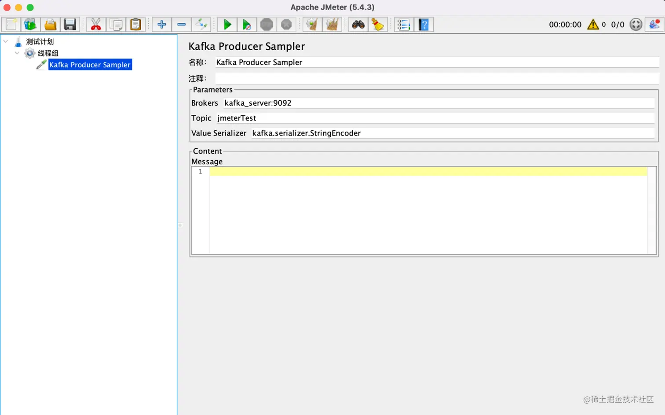
Task: Select Kafka Producer Sampler in tree
Action: click(90, 65)
